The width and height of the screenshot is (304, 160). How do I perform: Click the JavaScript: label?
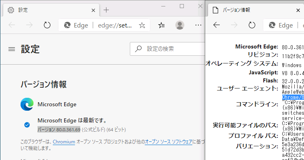point(263,73)
